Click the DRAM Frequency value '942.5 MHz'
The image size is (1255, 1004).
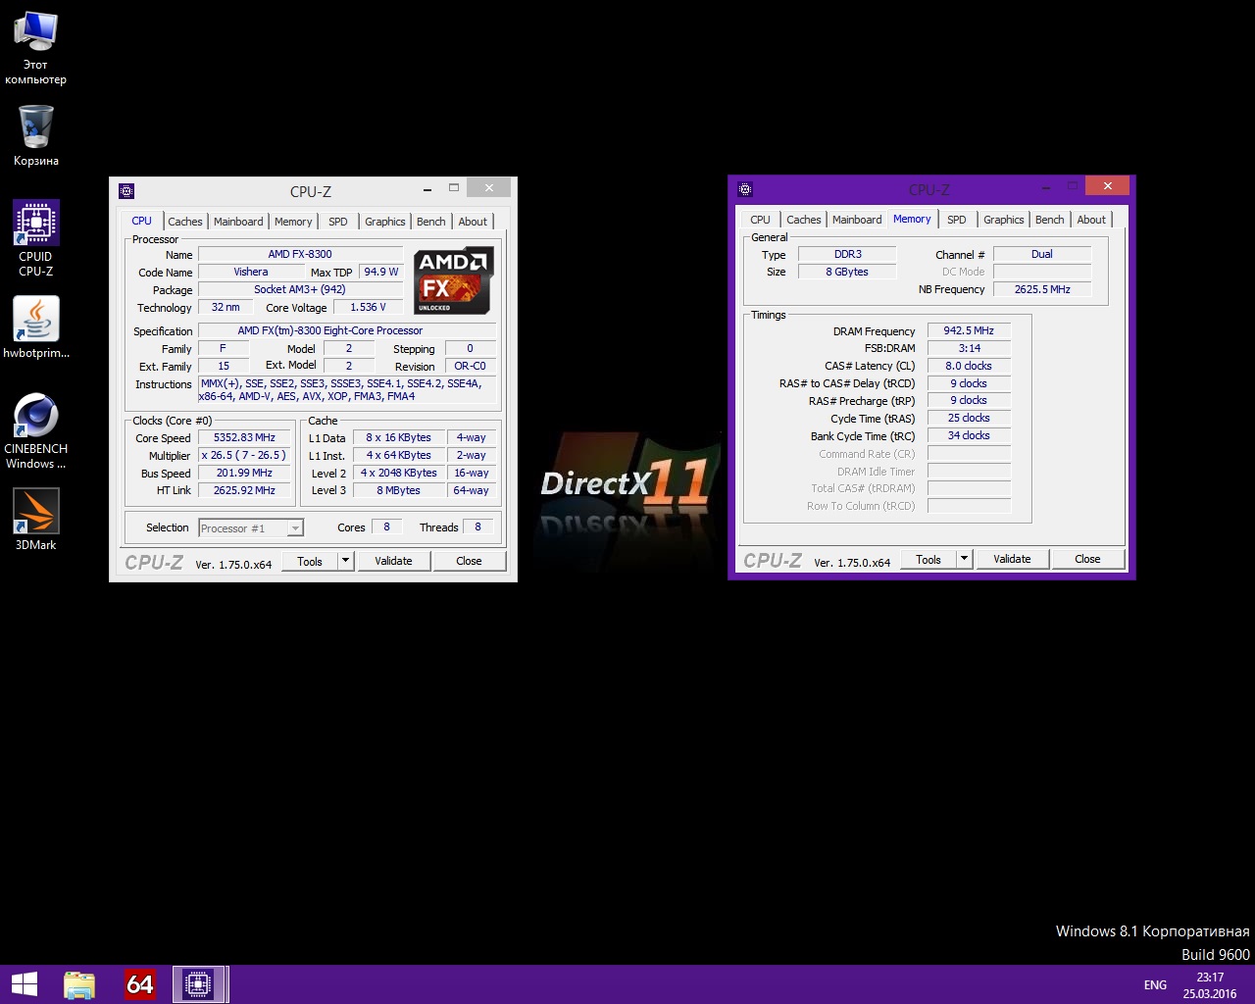coord(969,330)
